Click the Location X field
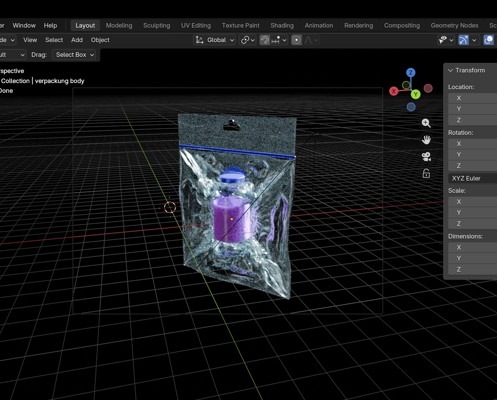This screenshot has width=497, height=400. point(473,98)
